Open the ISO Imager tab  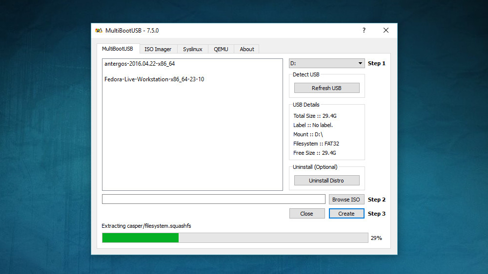pyautogui.click(x=158, y=49)
